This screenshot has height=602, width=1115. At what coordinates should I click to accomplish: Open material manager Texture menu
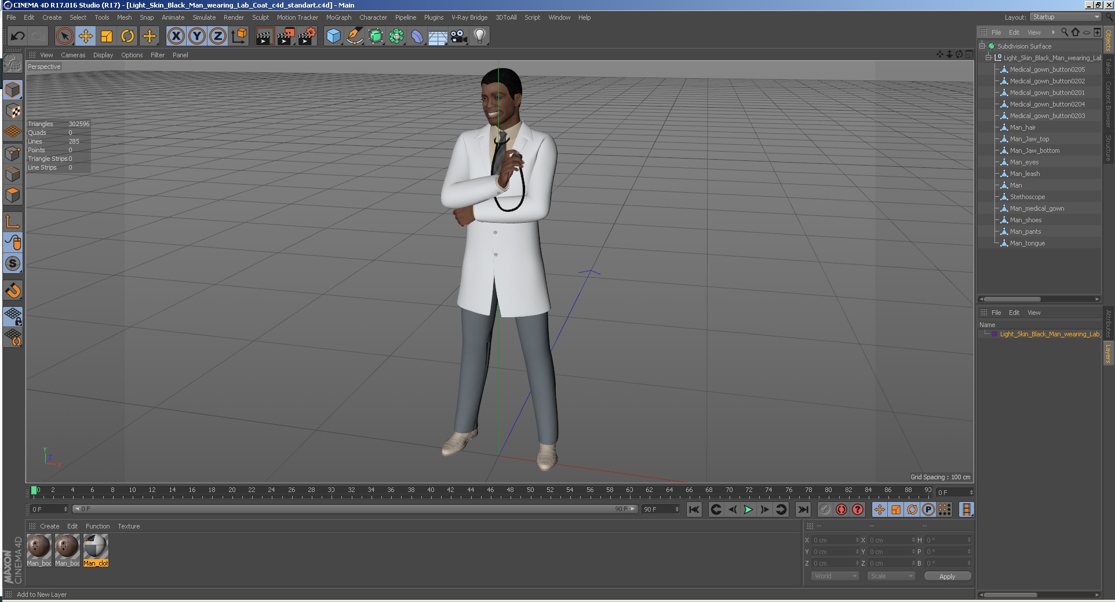[x=129, y=526]
